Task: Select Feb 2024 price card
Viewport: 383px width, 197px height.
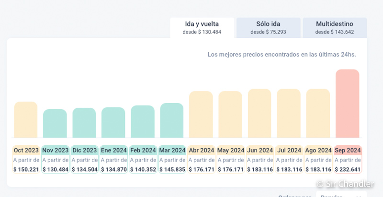Action: click(143, 159)
